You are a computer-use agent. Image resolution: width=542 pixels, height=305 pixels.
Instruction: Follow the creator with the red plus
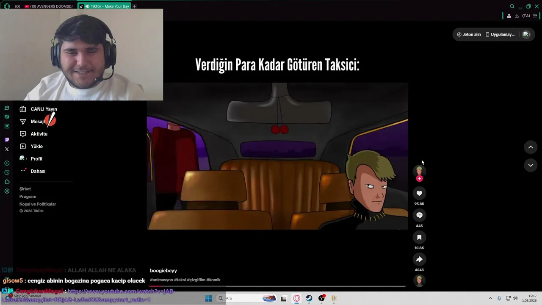click(x=419, y=179)
